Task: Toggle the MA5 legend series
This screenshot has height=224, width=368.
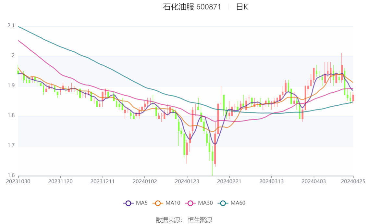Action: click(135, 203)
